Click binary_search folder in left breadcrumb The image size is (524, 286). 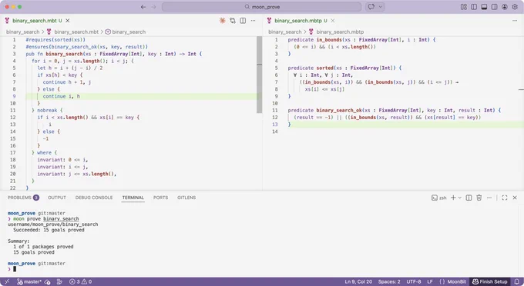[22, 32]
